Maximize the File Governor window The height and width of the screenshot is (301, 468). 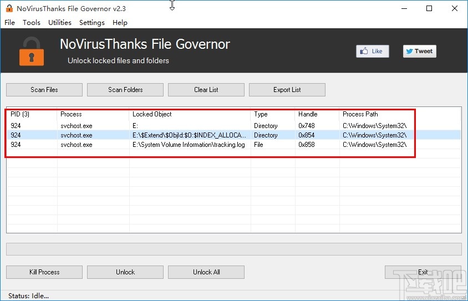tap(429, 8)
